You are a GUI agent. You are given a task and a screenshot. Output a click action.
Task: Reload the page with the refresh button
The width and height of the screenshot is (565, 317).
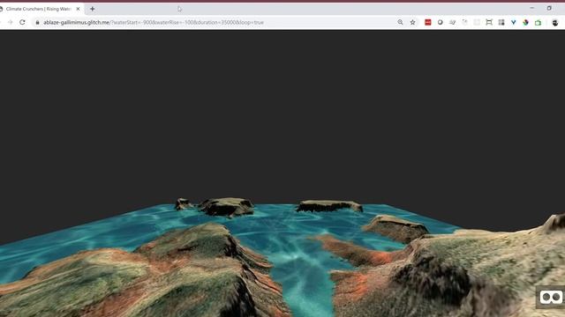22,22
